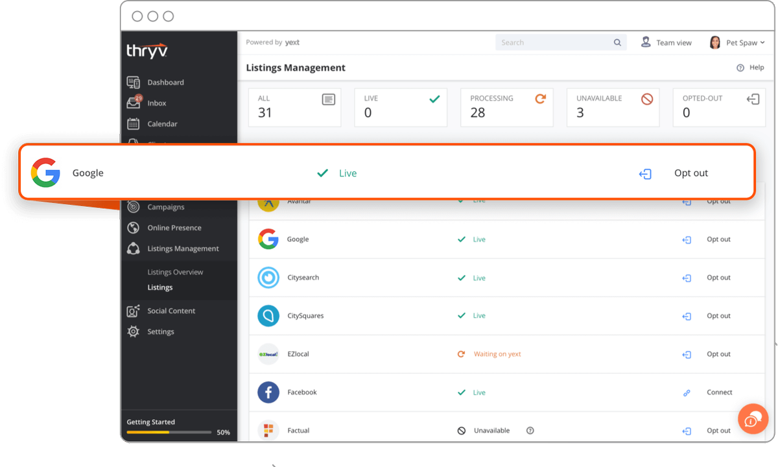Image resolution: width=778 pixels, height=467 pixels.
Task: Click Opt out for Google list row
Action: 718,239
